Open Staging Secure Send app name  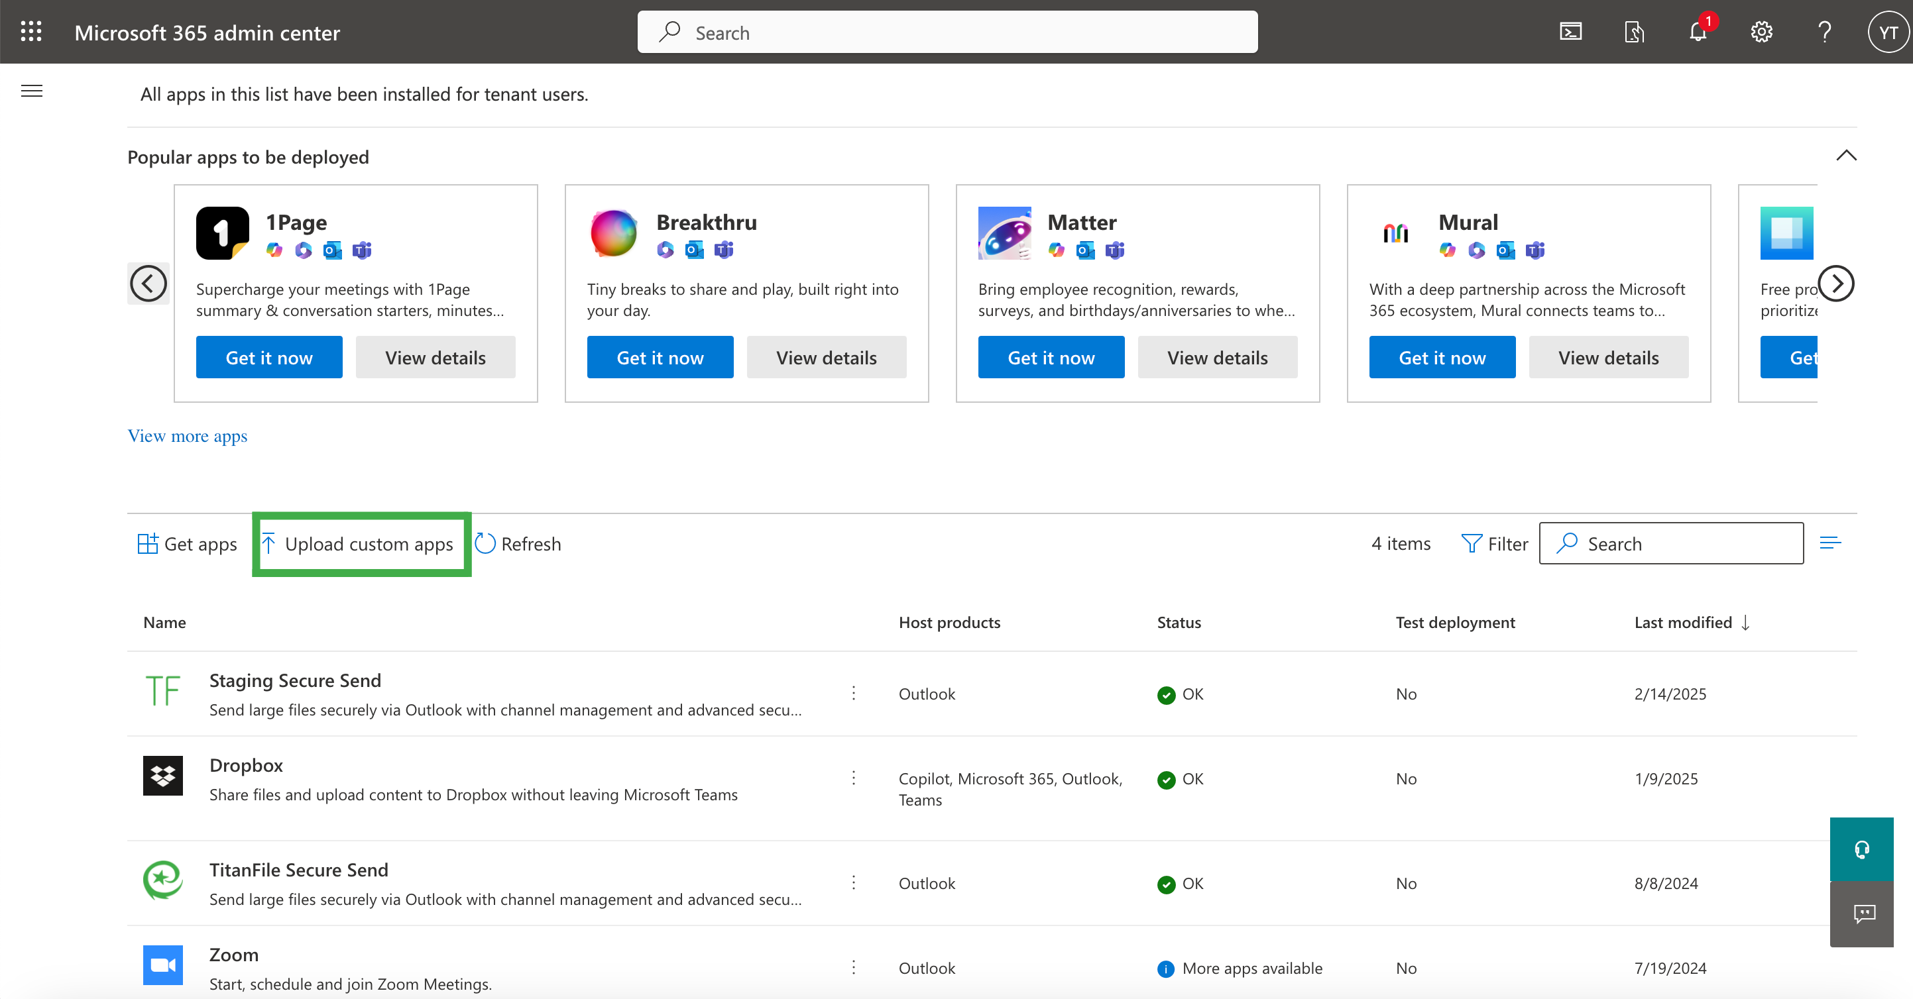(295, 680)
